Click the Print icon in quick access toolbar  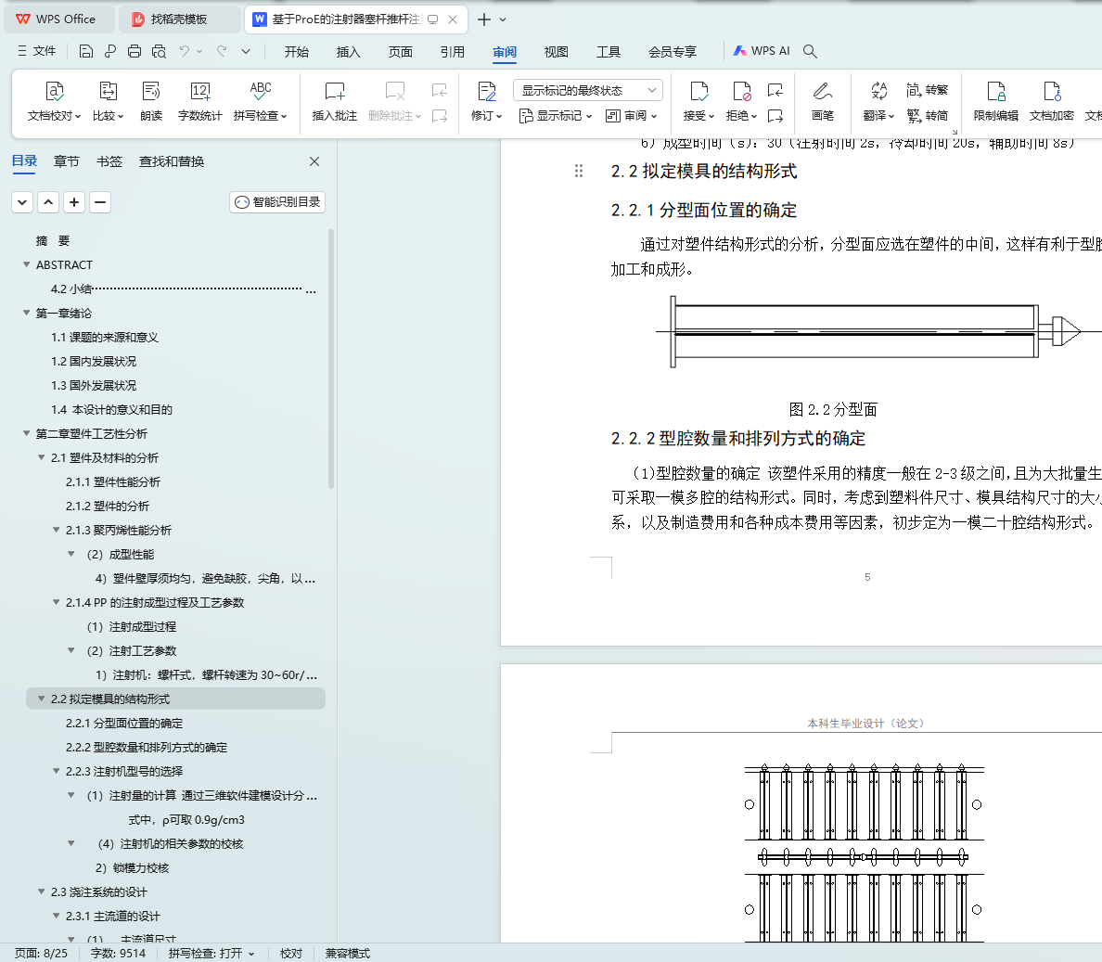point(135,51)
